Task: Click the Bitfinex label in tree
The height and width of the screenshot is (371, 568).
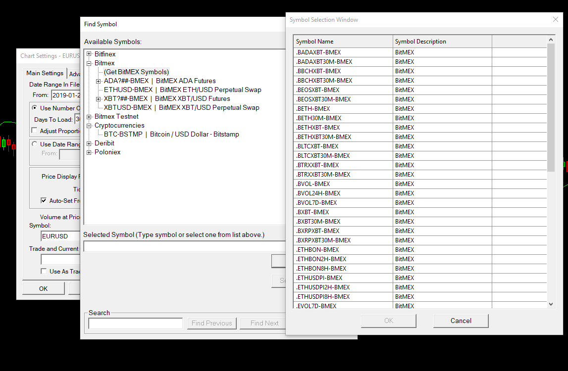Action: 105,54
